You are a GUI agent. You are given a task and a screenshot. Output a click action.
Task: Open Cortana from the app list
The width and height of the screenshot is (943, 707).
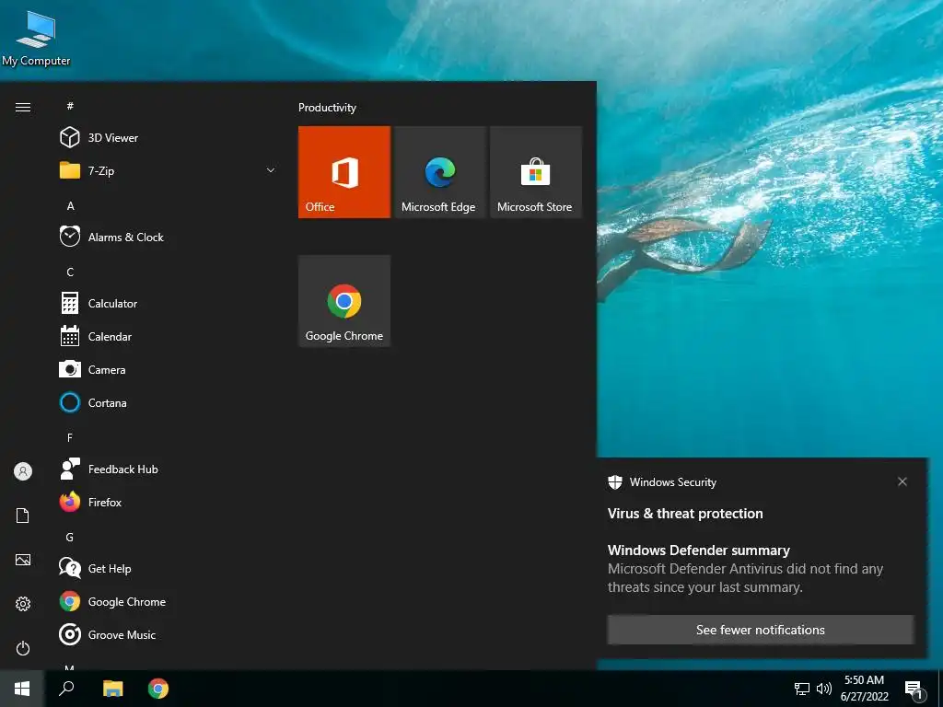[x=169, y=403]
